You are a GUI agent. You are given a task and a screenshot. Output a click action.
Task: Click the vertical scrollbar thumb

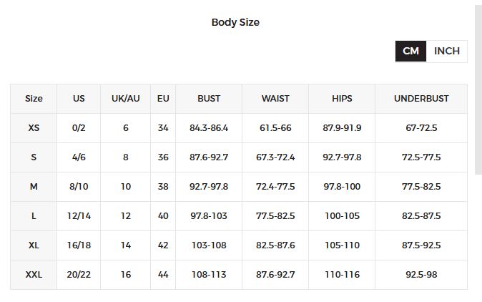pos(478,89)
